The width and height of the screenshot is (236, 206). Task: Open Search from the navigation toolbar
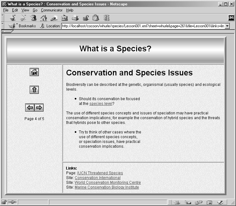coord(54,18)
